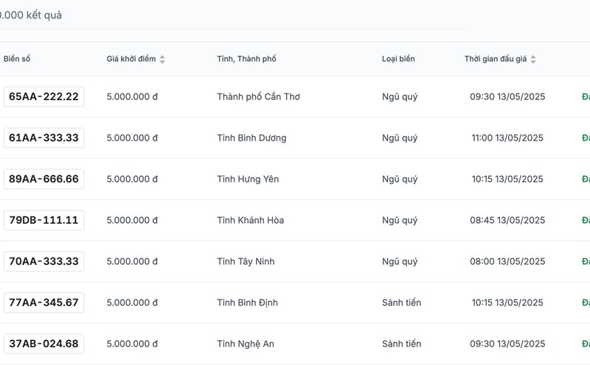The width and height of the screenshot is (590, 365).
Task: Choose plate 70AA-333.33 from the list
Action: point(44,261)
